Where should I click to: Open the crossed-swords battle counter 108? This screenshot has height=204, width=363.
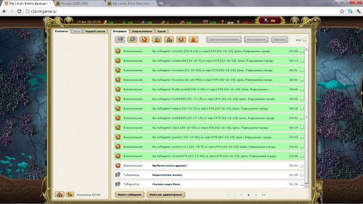pyautogui.click(x=270, y=20)
